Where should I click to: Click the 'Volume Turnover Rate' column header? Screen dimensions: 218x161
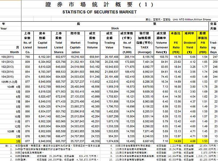161,43
